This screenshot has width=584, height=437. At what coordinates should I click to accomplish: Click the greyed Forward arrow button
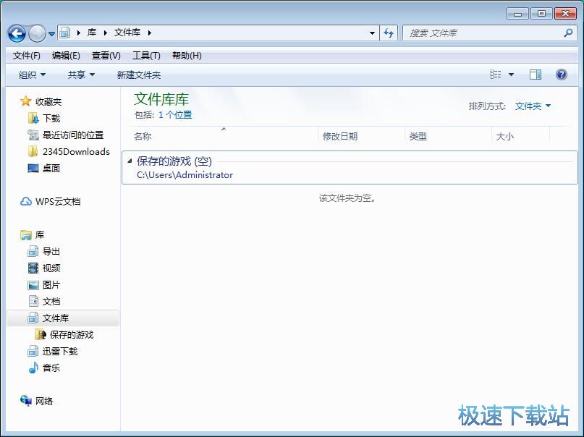pos(37,33)
